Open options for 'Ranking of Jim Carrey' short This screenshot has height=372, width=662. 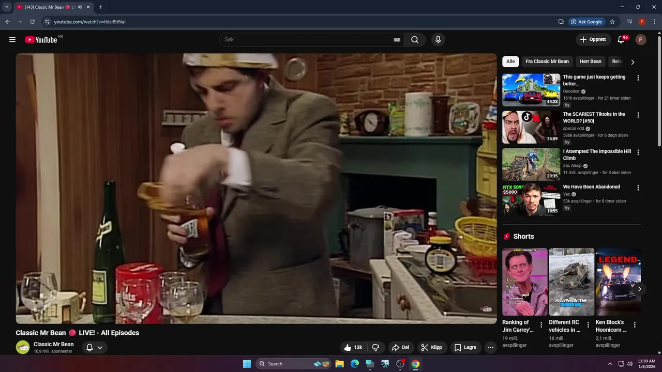point(541,325)
